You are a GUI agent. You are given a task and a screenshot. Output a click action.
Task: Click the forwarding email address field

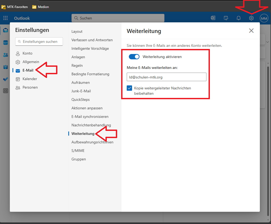[x=166, y=77]
